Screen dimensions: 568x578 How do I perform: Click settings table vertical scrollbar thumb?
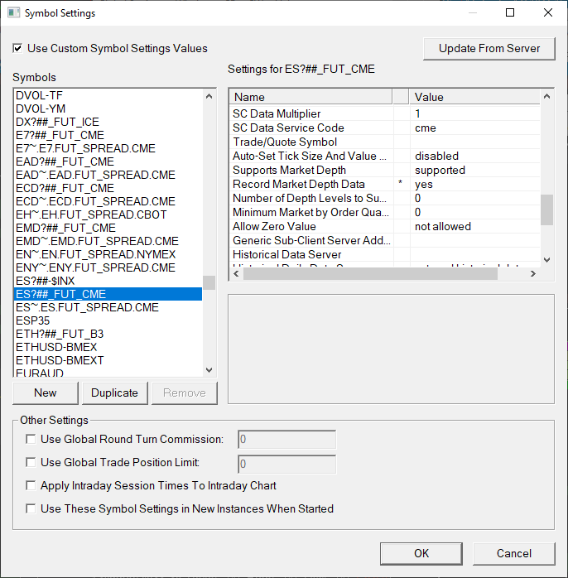[x=547, y=210]
